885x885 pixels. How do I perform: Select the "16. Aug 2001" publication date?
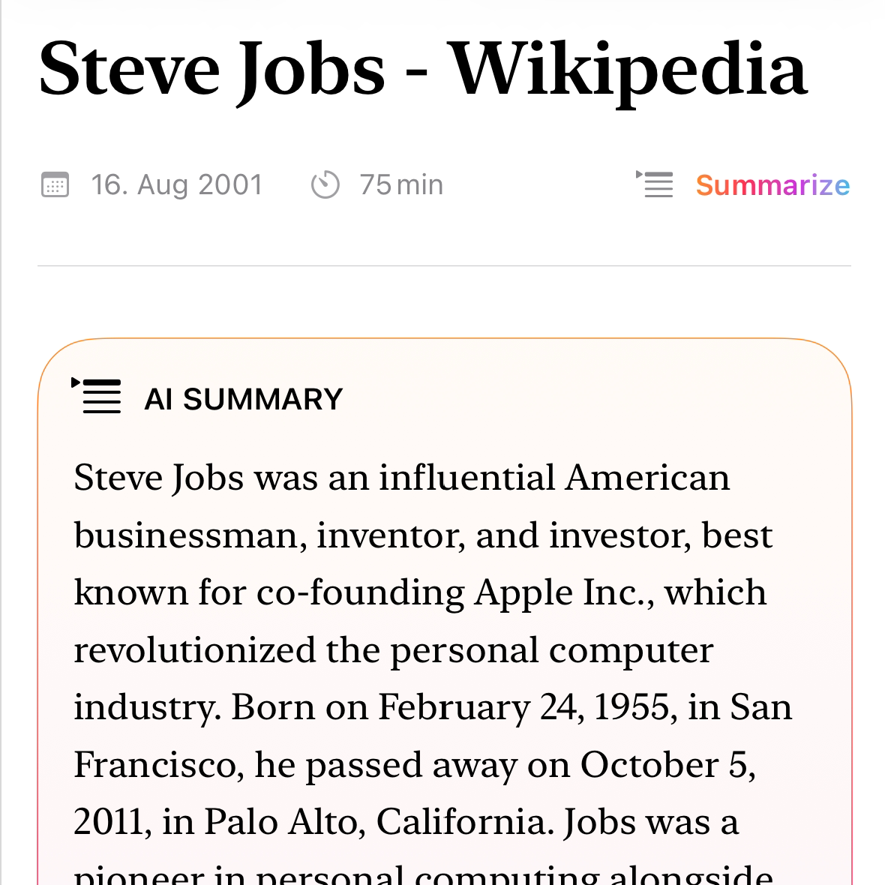[177, 184]
